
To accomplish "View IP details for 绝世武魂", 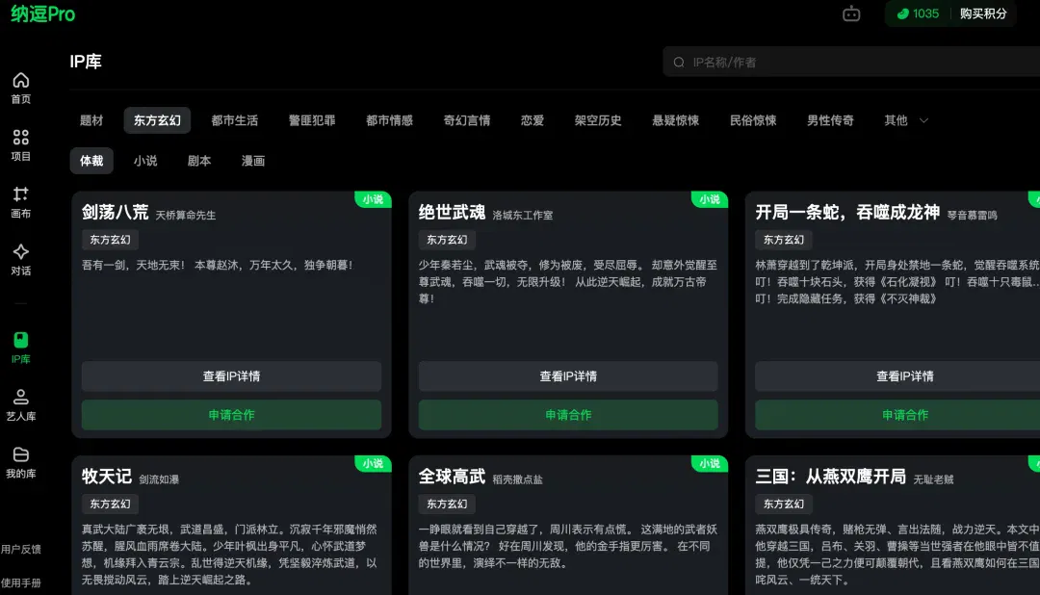I will click(568, 376).
